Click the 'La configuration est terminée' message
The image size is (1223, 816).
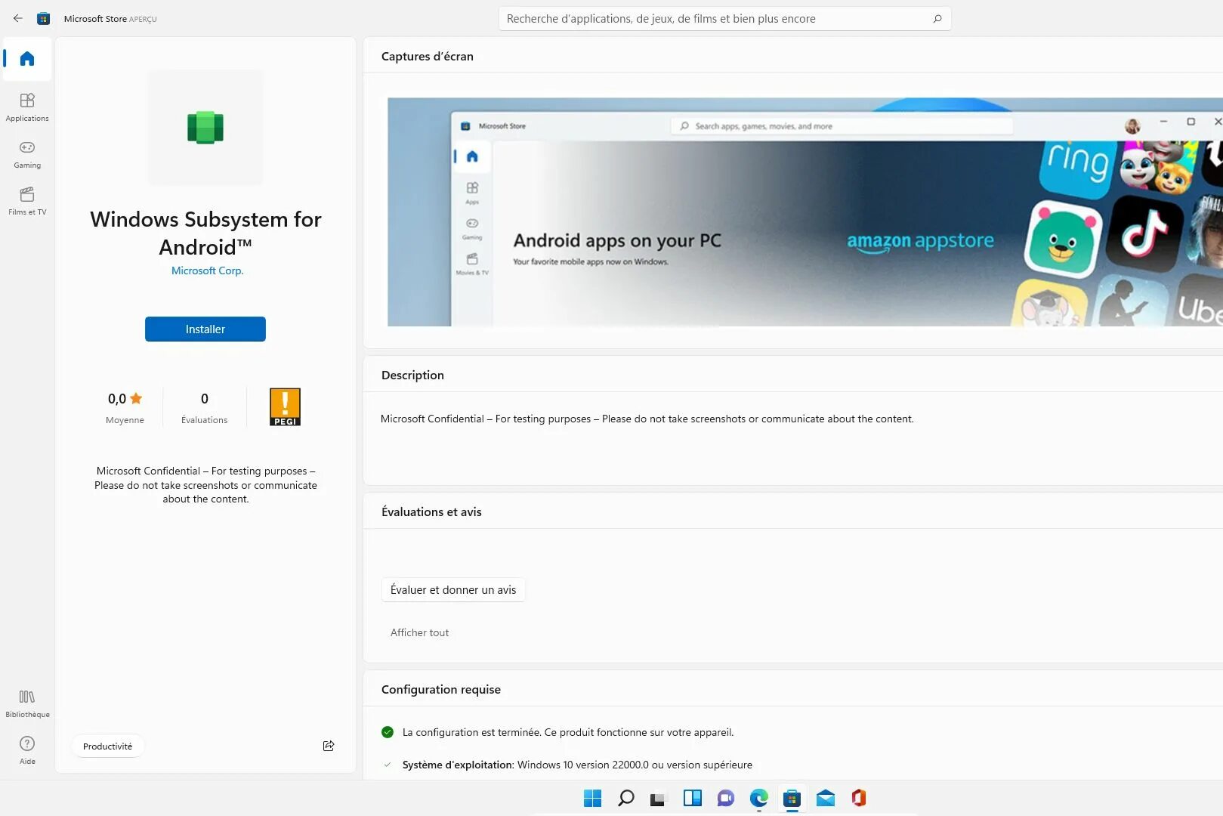[568, 732]
